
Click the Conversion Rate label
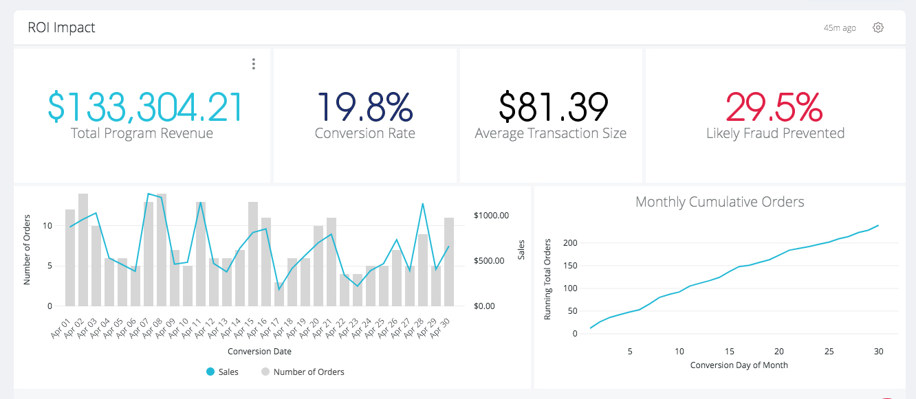tap(364, 133)
